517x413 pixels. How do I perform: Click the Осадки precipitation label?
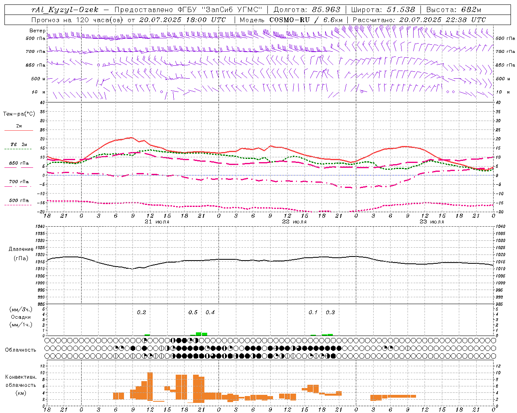pos(21,317)
